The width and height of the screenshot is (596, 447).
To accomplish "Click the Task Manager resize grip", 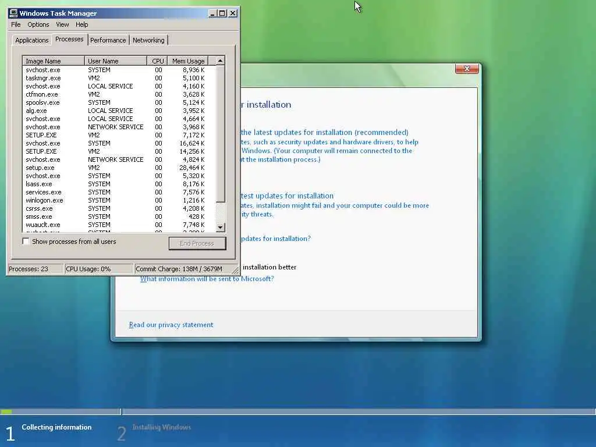I will 235,270.
